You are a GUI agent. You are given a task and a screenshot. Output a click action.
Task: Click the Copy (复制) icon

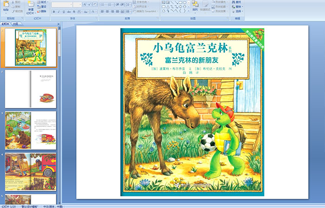[x=13, y=6]
